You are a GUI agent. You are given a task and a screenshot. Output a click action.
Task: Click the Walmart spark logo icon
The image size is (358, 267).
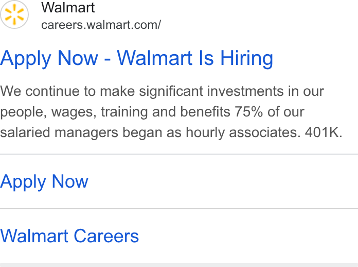coord(14,14)
